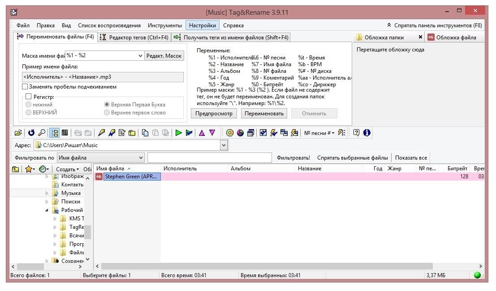Select 'Верхнее первое слово' radio option

click(107, 112)
